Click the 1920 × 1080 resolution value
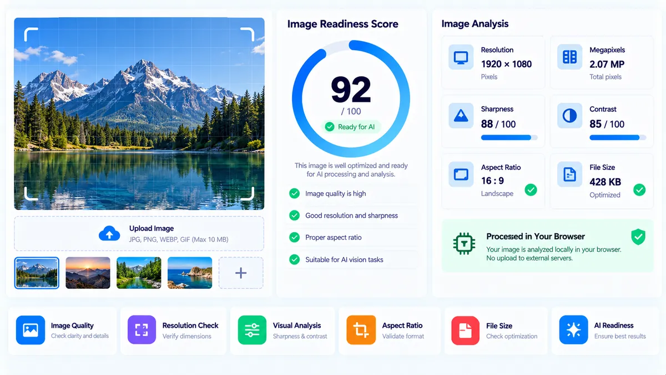Screen dimensions: 666x375 [506, 64]
